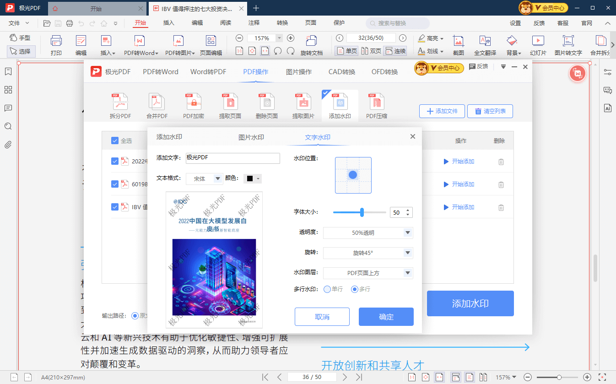Click the 打印 icon in the ribbon

click(x=56, y=44)
